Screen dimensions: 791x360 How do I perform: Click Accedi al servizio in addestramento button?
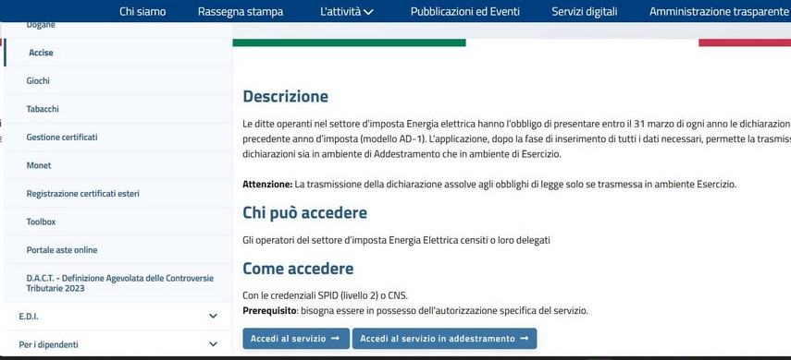point(444,339)
